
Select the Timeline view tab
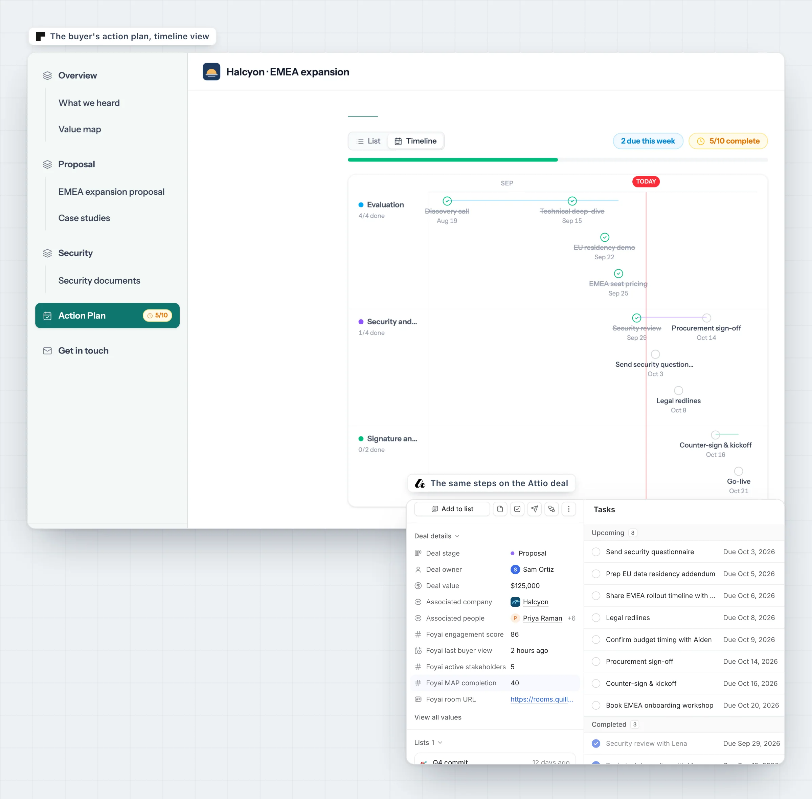415,141
